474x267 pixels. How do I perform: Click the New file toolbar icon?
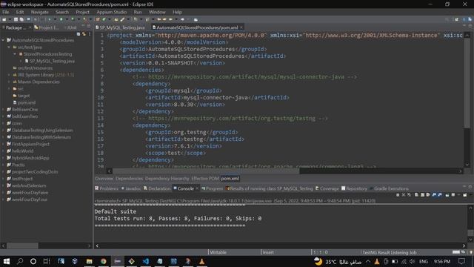[4, 19]
